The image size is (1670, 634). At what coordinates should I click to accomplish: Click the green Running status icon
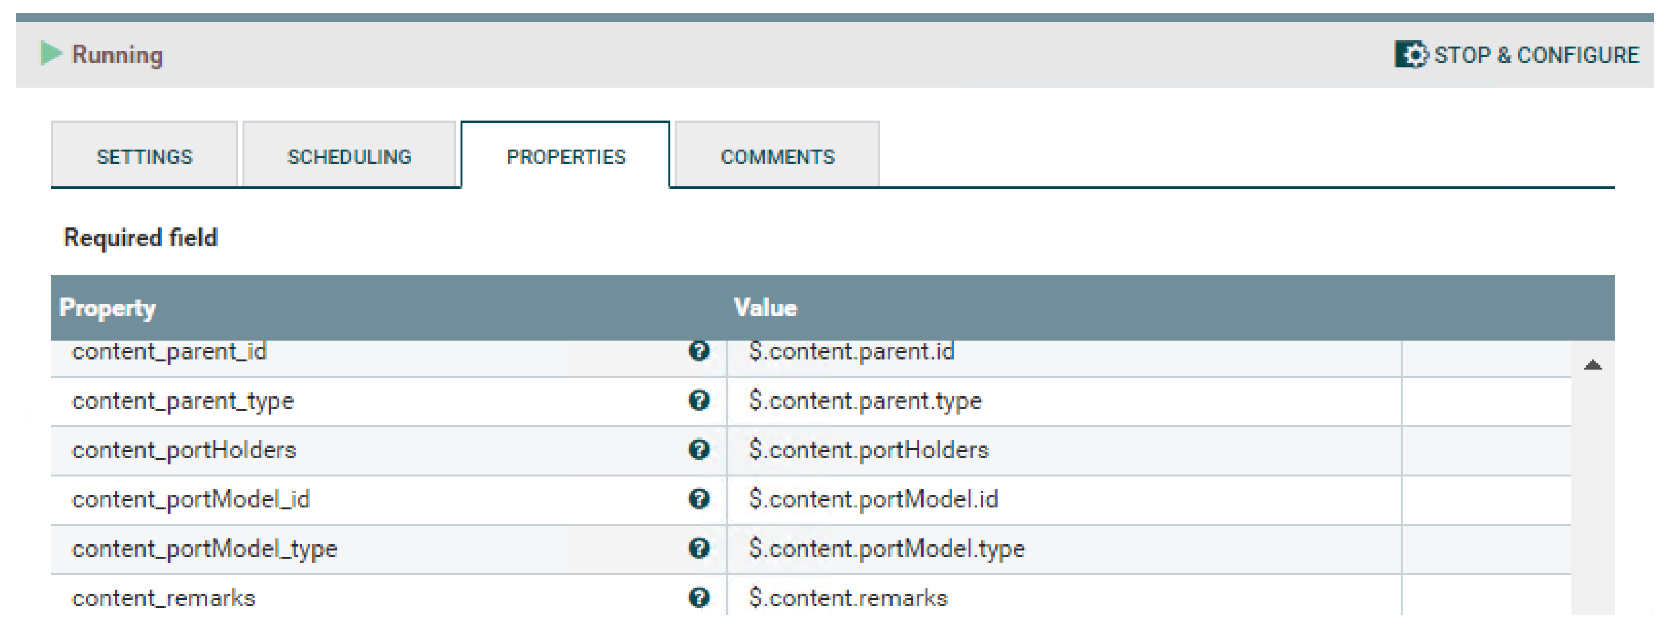point(50,54)
